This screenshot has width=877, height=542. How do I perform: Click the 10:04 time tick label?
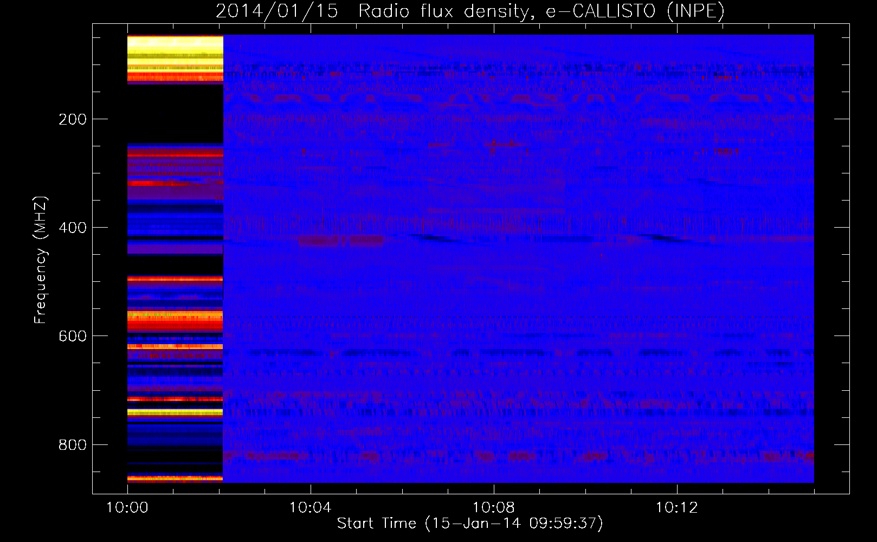point(311,508)
